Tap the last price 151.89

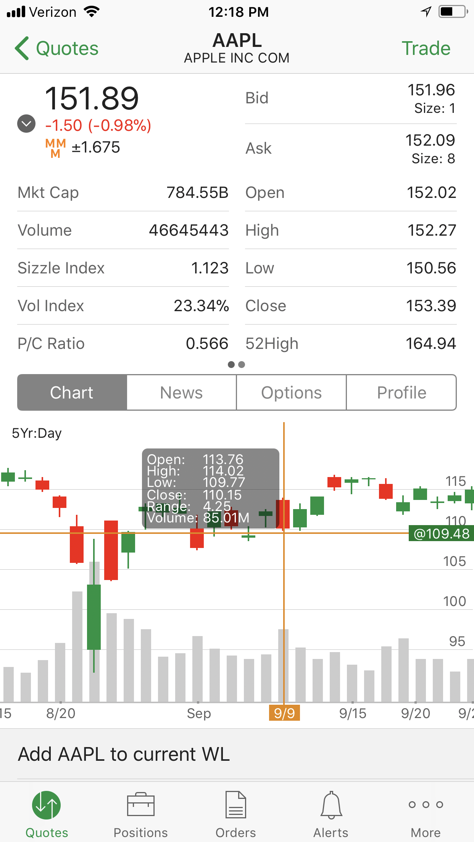coord(92,98)
